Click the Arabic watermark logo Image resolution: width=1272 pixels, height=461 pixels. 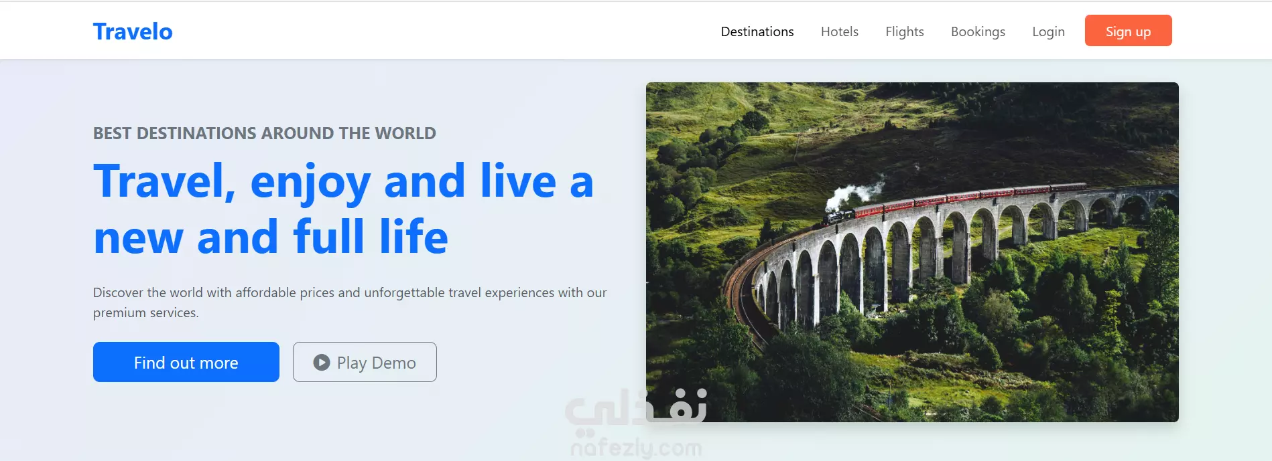(636, 408)
